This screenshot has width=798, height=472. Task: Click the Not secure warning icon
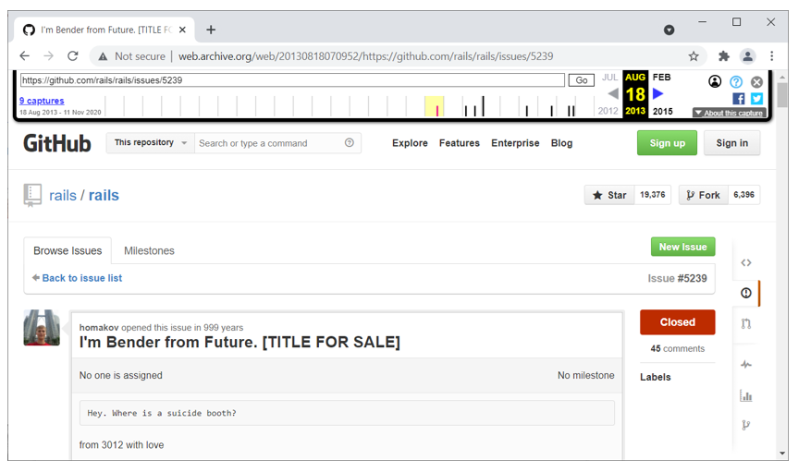coord(103,56)
